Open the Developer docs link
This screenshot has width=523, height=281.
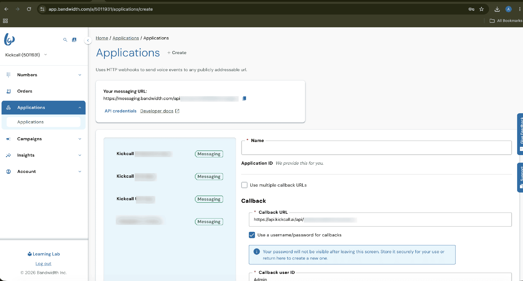click(x=157, y=111)
